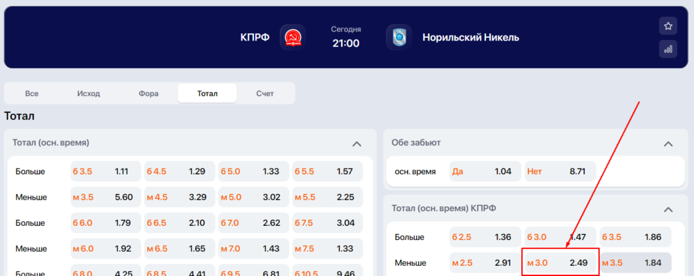Bet on КПРФ total м 3.0 at 2.49
This screenshot has width=694, height=276.
pyautogui.click(x=560, y=262)
